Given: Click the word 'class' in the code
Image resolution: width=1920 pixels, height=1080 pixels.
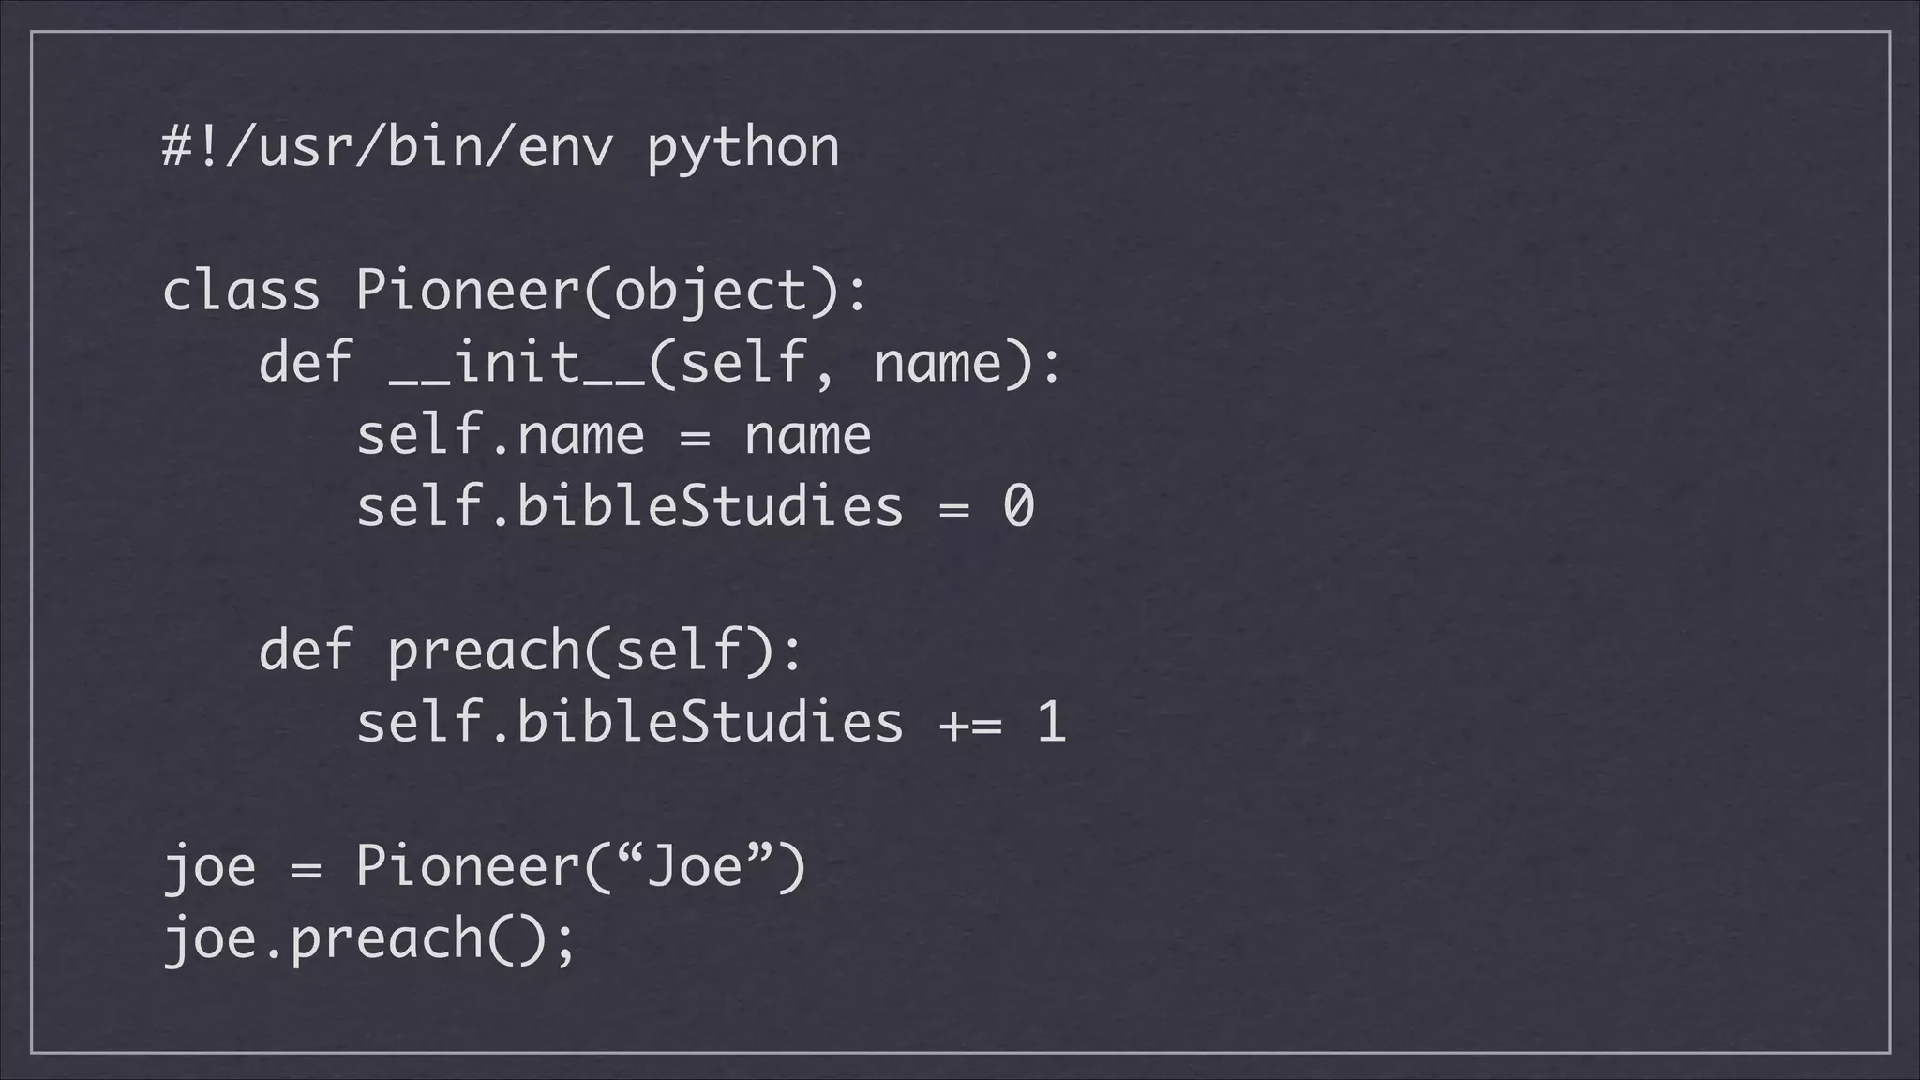Looking at the screenshot, I should (241, 291).
